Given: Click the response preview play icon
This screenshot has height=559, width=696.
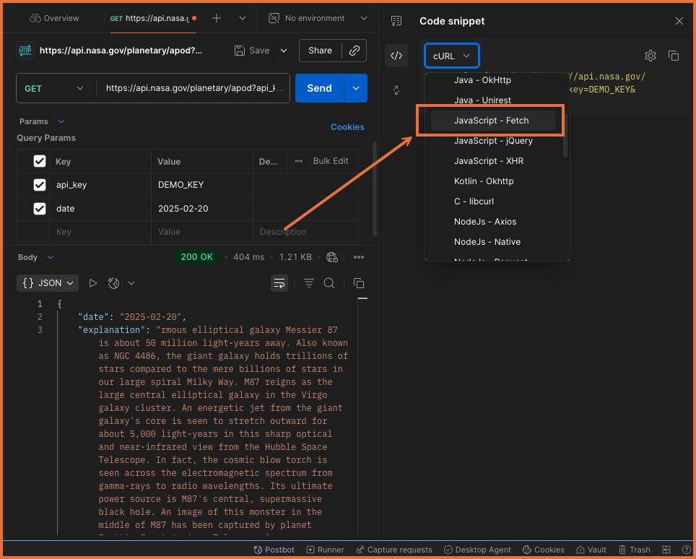Looking at the screenshot, I should click(92, 283).
